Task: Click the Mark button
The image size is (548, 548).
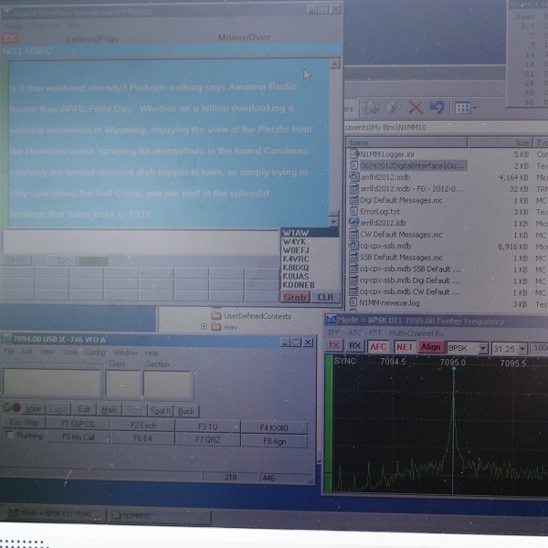Action: (110, 409)
